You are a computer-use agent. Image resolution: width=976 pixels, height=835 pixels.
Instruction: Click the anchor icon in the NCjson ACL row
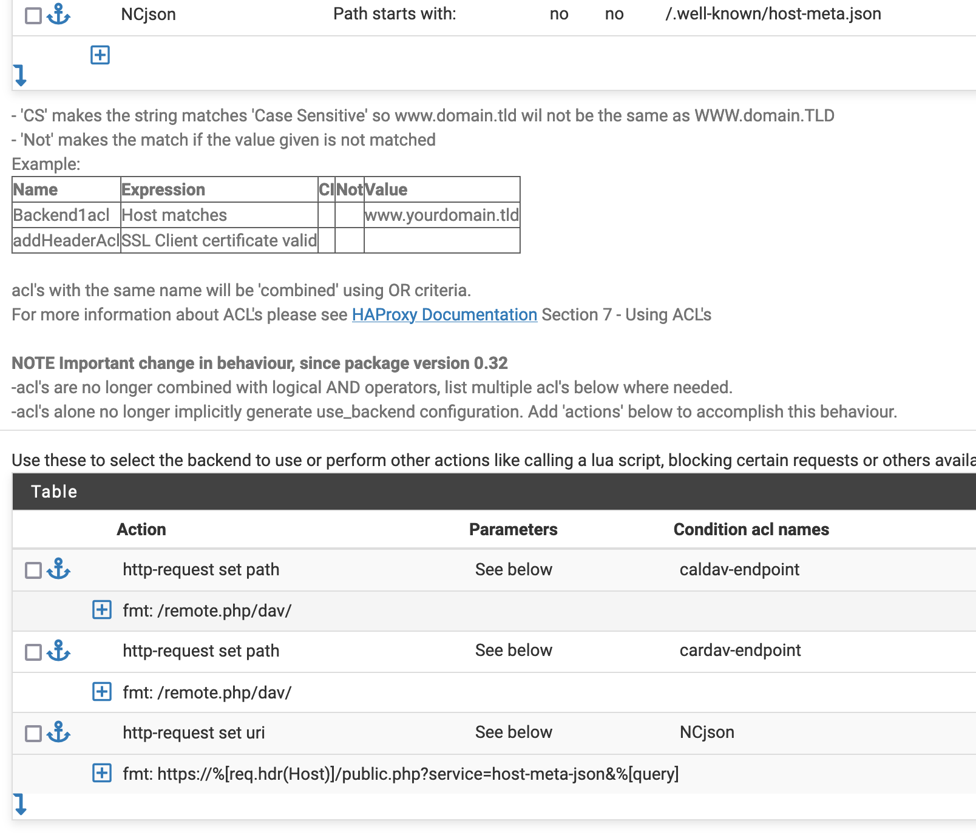tap(59, 14)
